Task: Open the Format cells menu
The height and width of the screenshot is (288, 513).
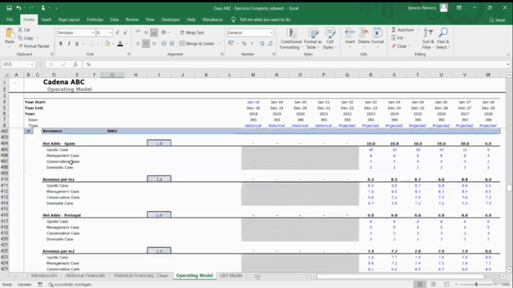Action: click(378, 38)
